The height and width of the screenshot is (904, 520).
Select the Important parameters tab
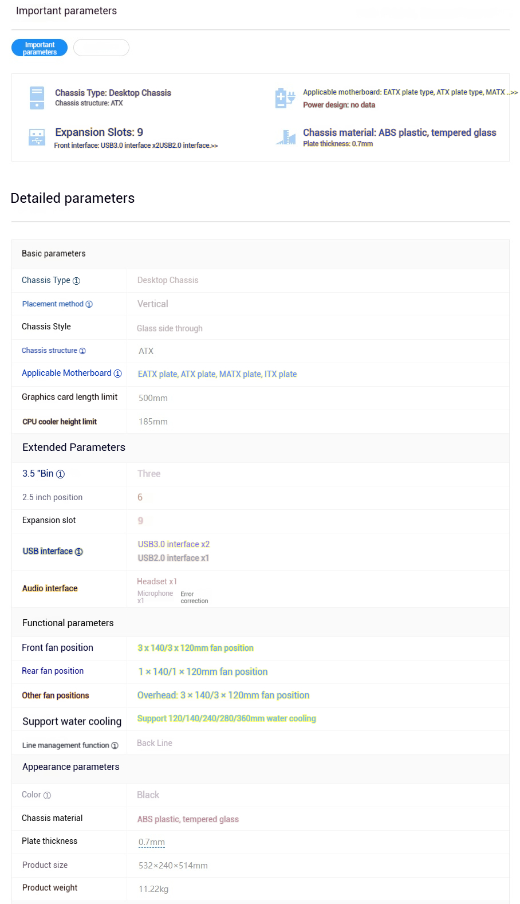(40, 48)
